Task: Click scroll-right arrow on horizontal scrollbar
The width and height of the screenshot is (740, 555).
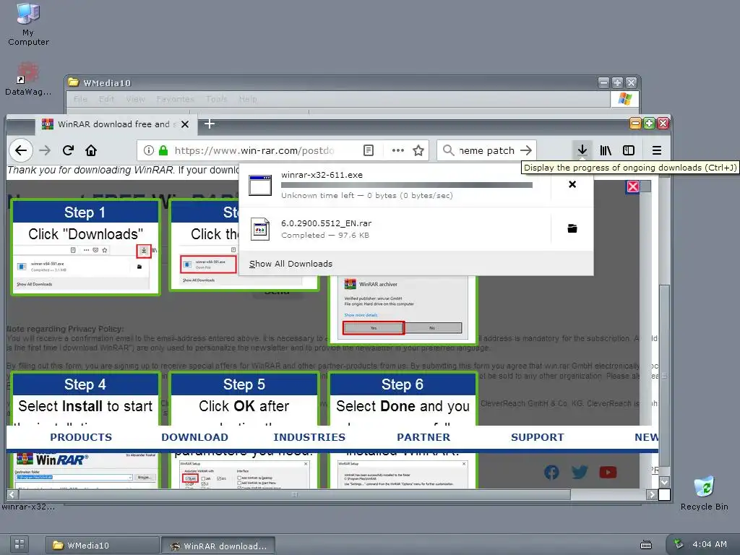Action: (652, 494)
